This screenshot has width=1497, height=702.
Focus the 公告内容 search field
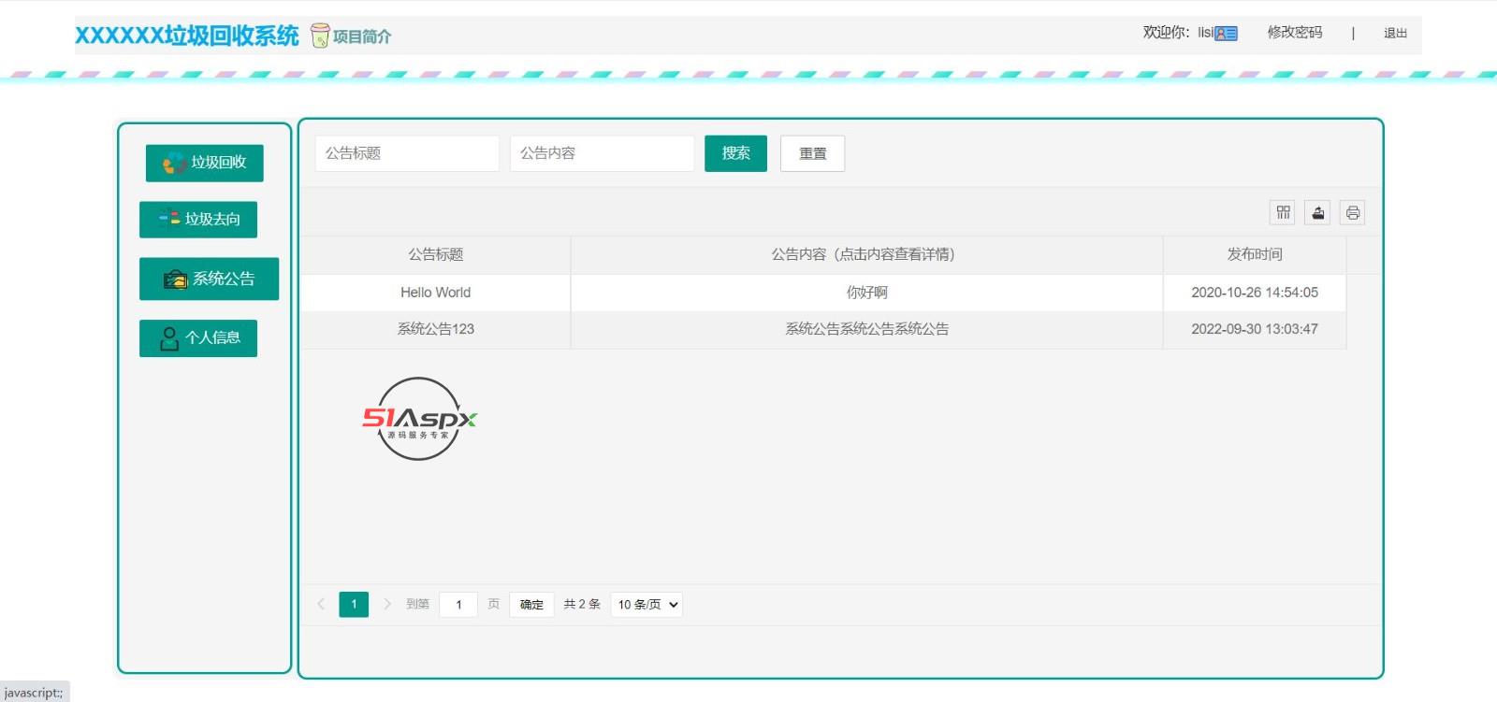[x=602, y=153]
